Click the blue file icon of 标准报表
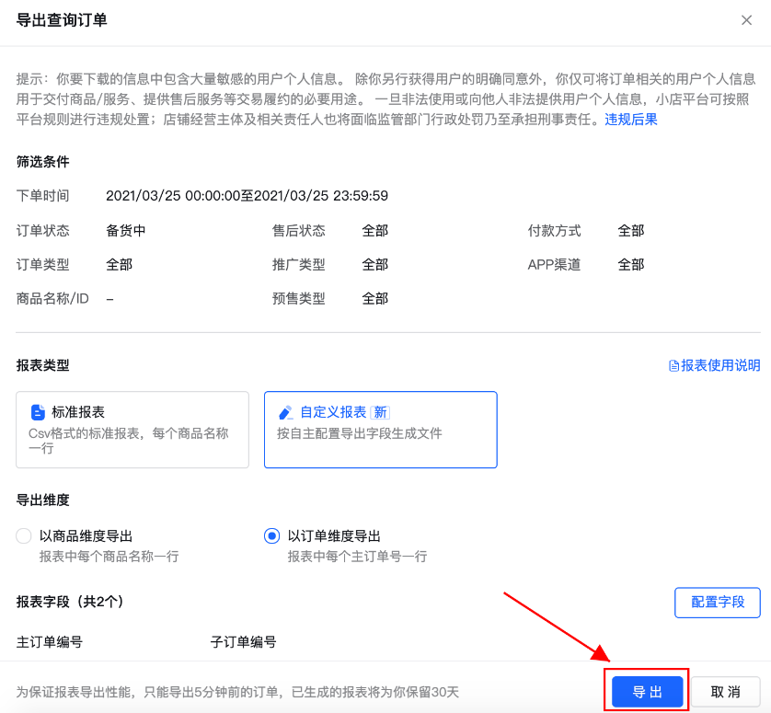 (38, 412)
